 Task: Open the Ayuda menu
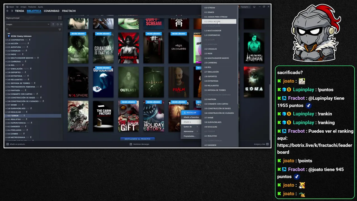[40, 7]
